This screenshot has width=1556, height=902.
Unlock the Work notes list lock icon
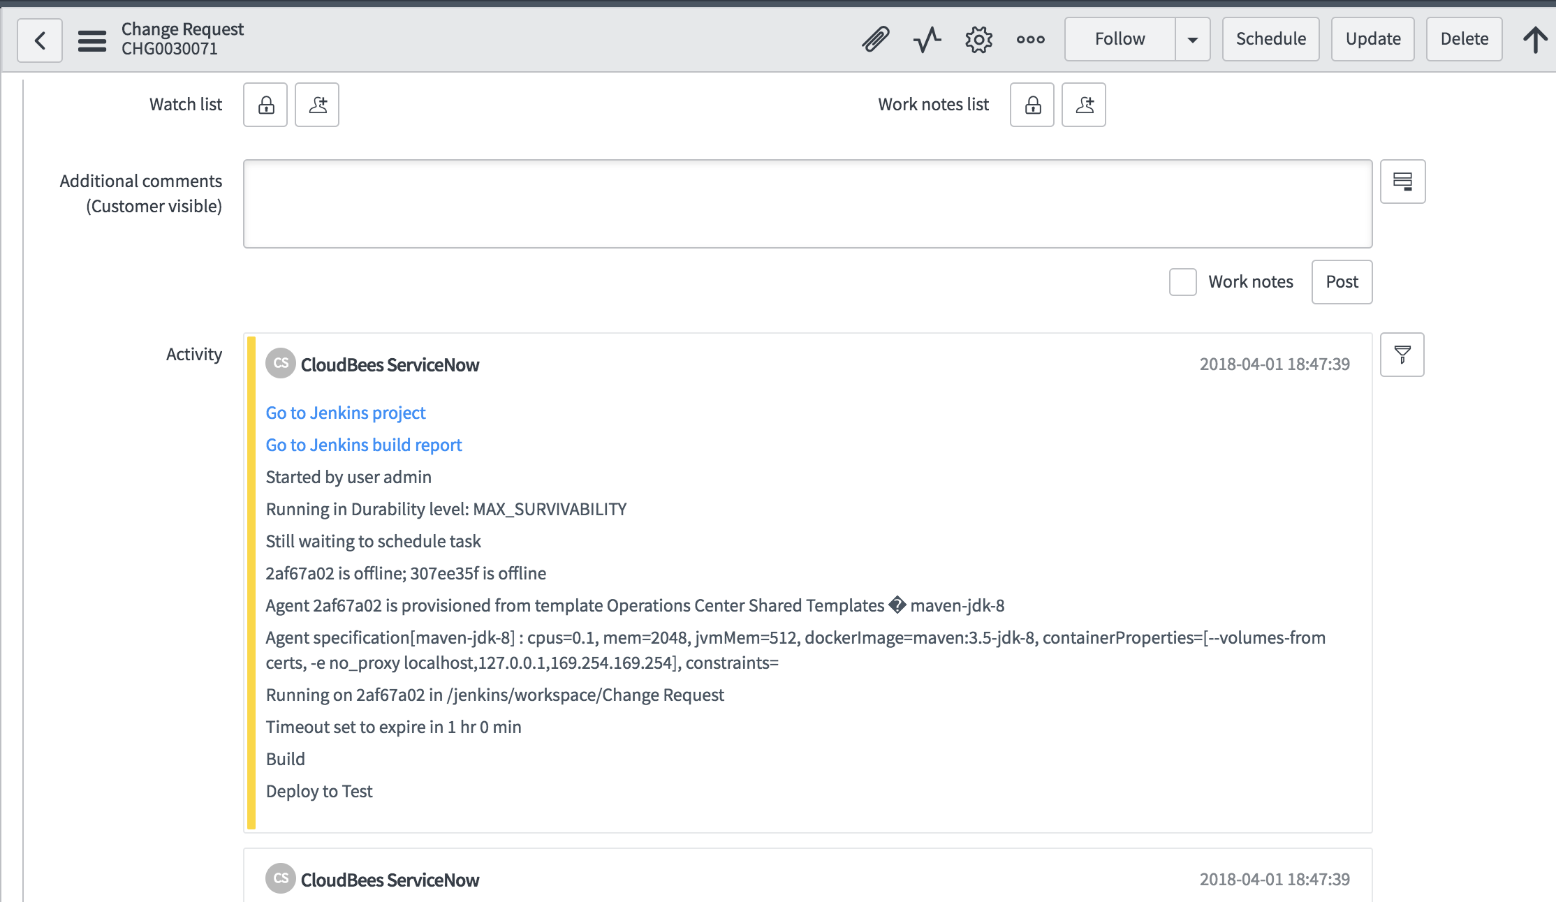tap(1032, 105)
